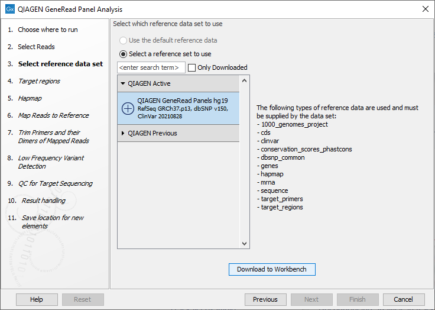The image size is (435, 310).
Task: Click the reference list scroll down arrow
Action: [x=244, y=244]
